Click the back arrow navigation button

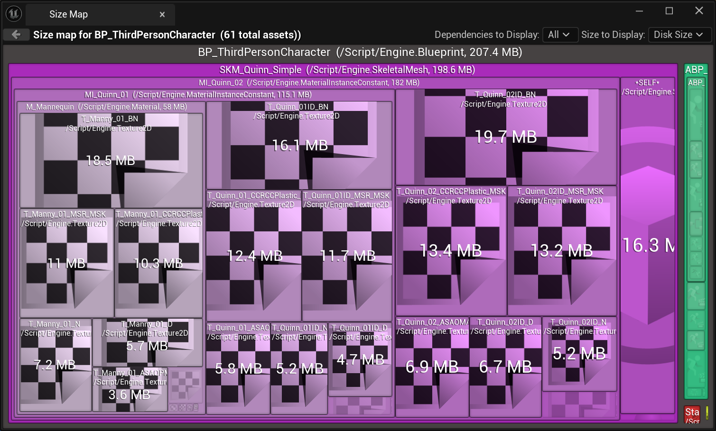pos(16,35)
